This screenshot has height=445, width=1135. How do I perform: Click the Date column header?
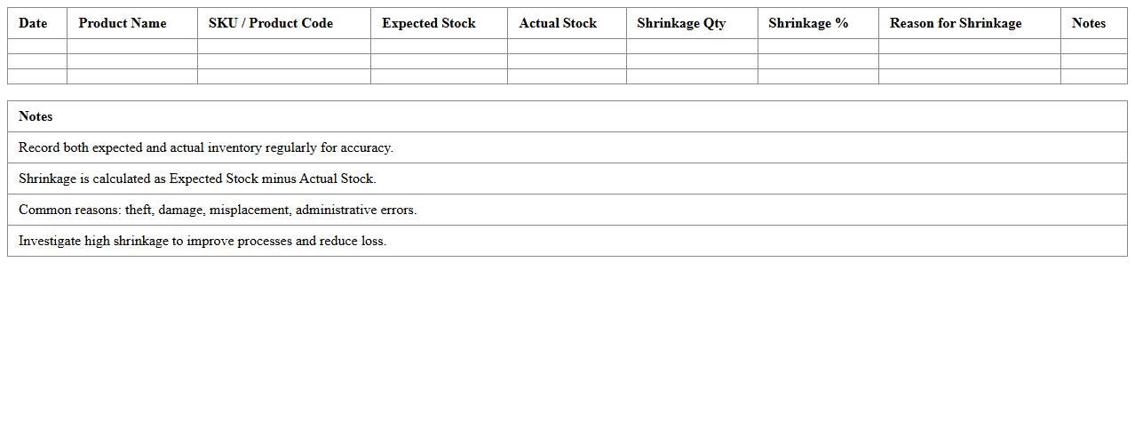tap(33, 23)
